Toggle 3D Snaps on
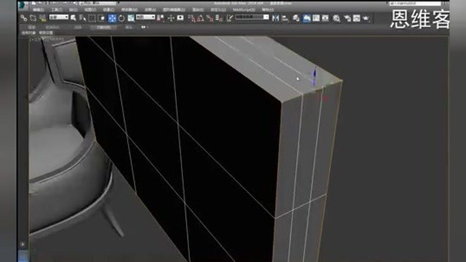The width and height of the screenshot is (466, 262). 191,17
